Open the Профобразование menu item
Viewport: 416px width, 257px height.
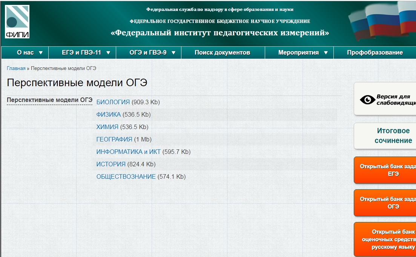[375, 52]
